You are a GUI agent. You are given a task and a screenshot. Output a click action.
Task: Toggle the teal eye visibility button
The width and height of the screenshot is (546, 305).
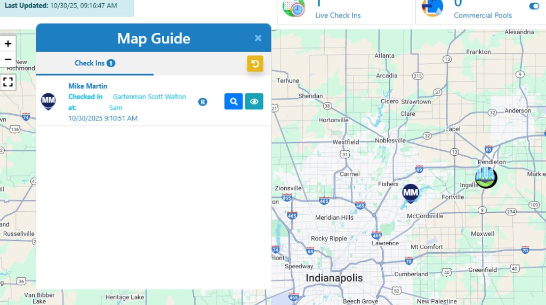(x=254, y=101)
